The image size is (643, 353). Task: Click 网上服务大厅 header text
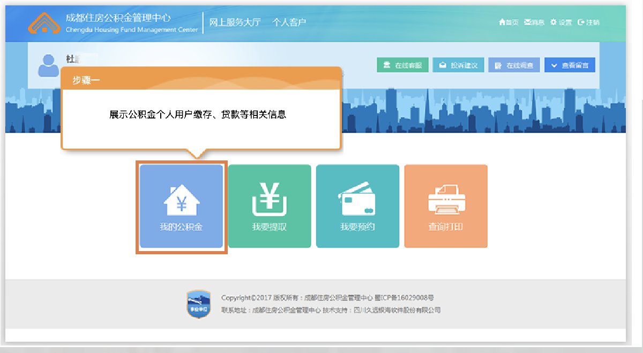[235, 23]
